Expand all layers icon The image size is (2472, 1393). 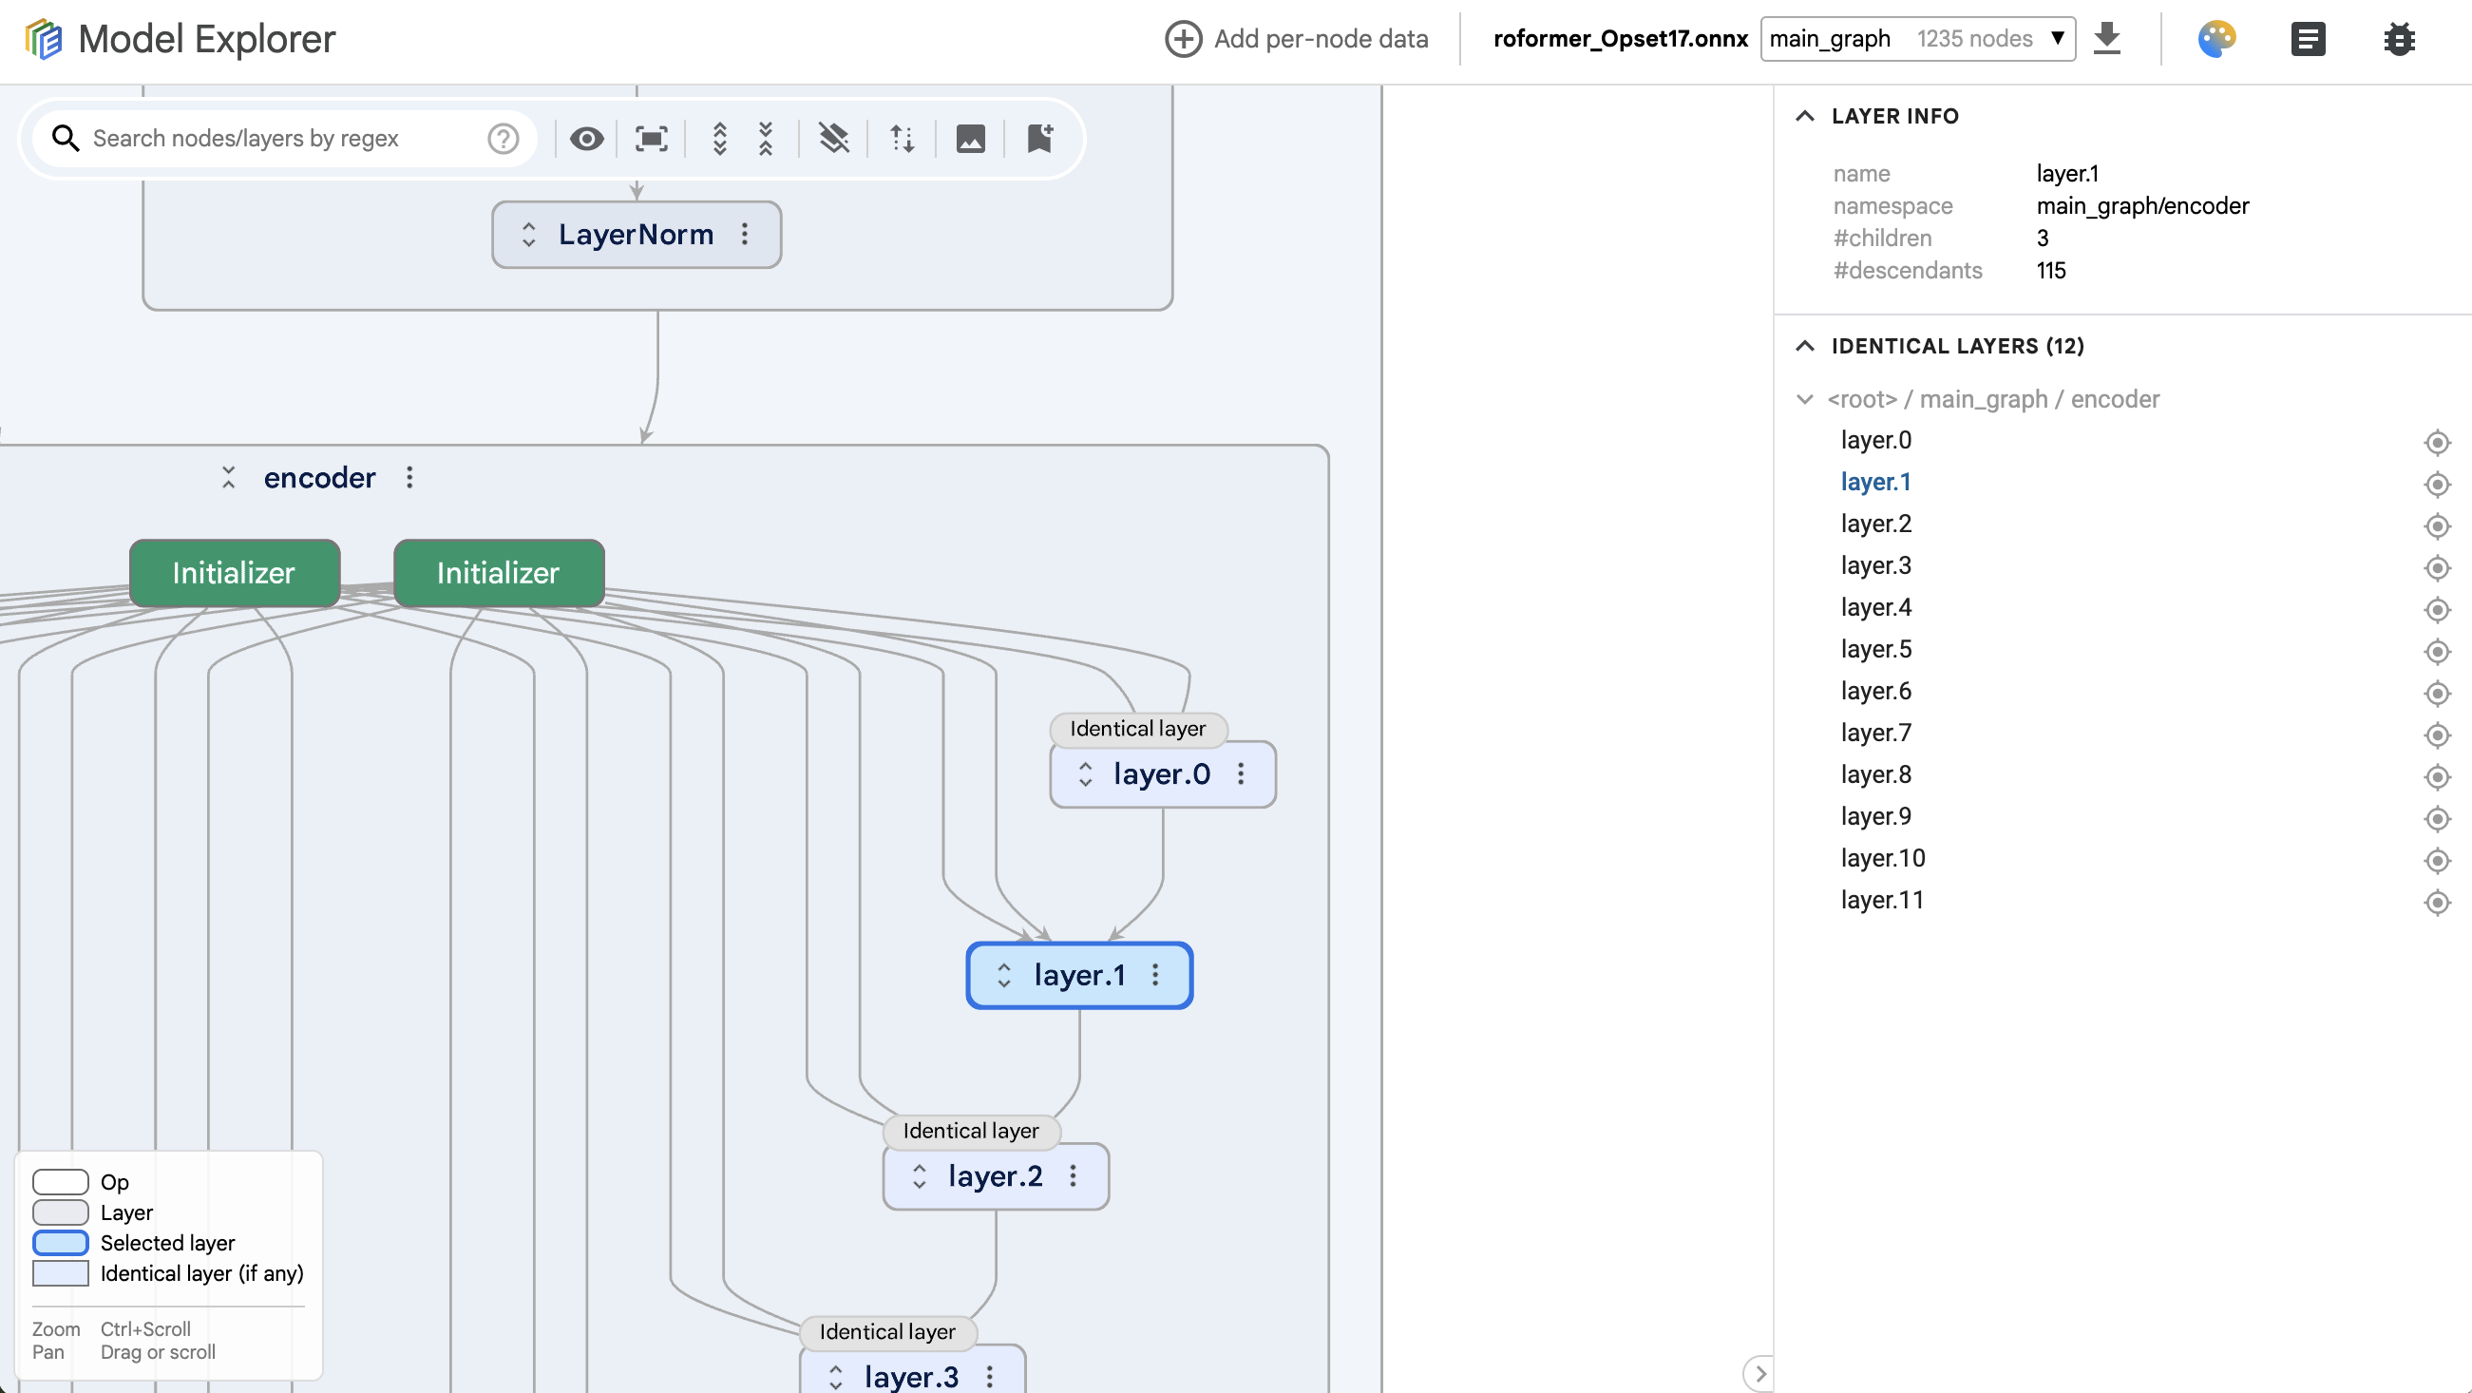(x=720, y=138)
